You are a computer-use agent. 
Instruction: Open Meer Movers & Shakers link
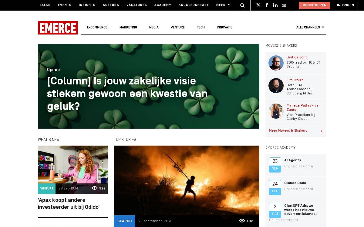pos(288,131)
